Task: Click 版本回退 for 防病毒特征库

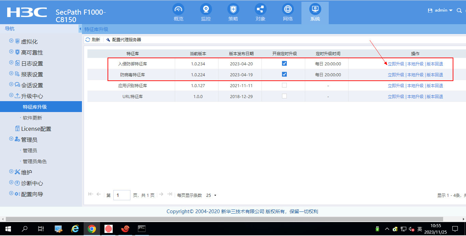Action: click(435, 75)
